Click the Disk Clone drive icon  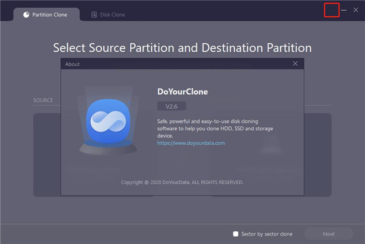click(94, 15)
